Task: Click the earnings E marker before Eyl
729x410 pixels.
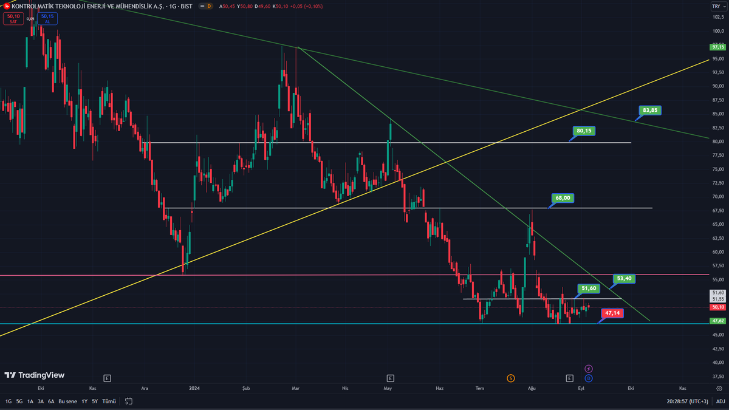Action: tap(570, 378)
